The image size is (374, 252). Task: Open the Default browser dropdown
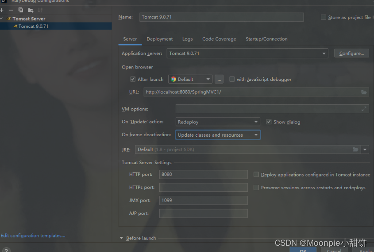coord(190,79)
